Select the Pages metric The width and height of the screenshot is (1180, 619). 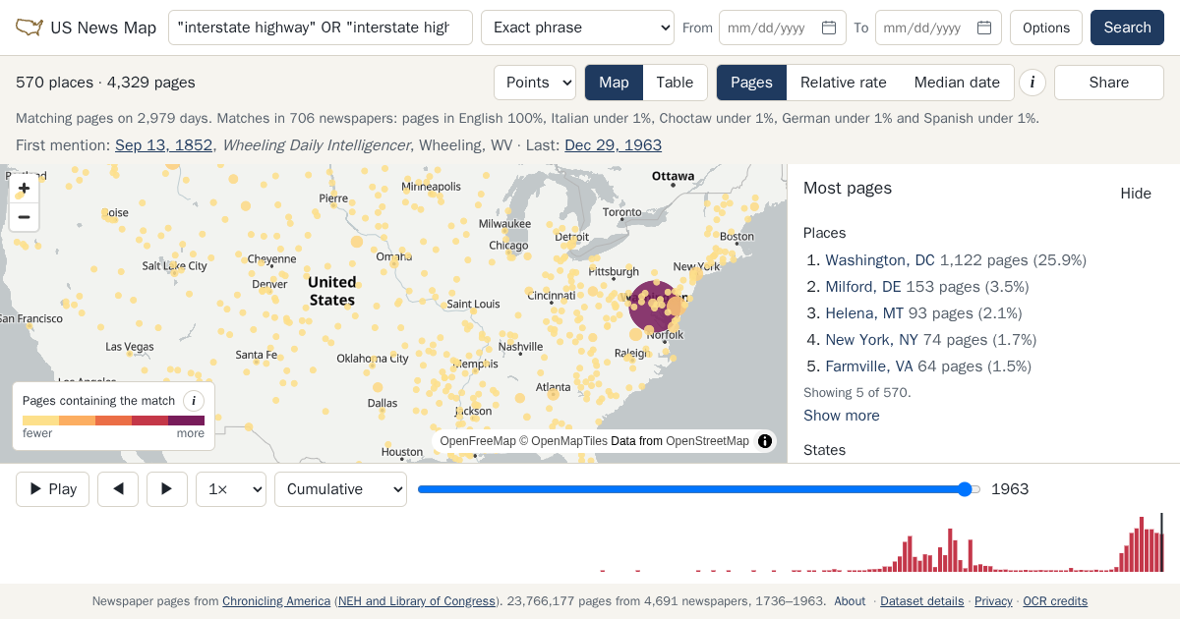pos(751,83)
